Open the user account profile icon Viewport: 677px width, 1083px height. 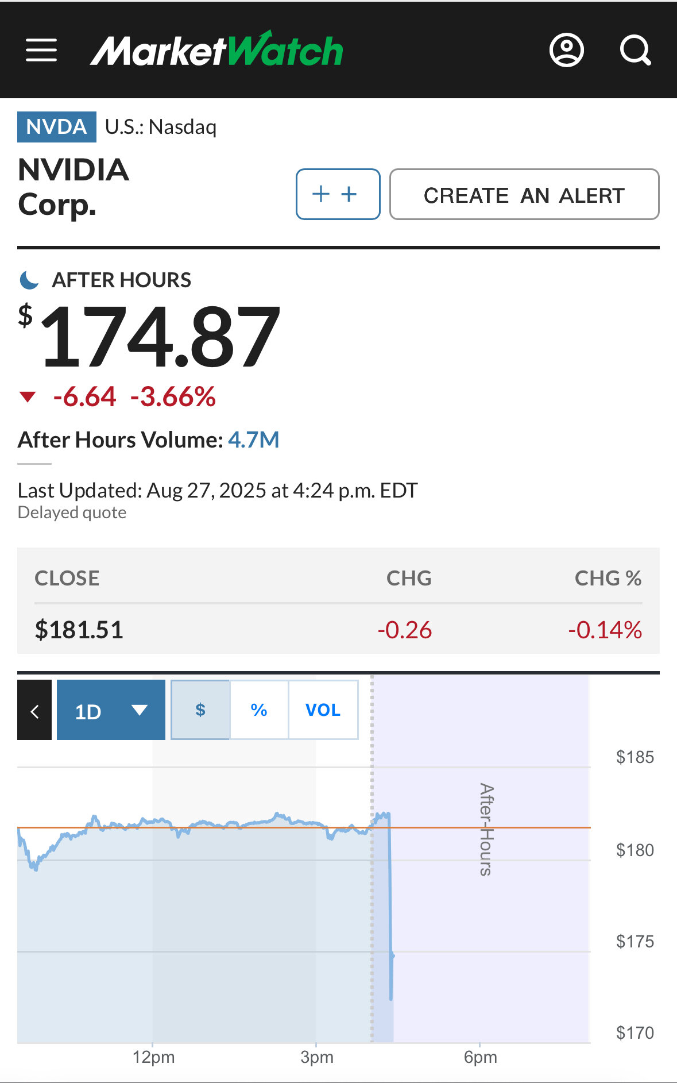tap(566, 51)
